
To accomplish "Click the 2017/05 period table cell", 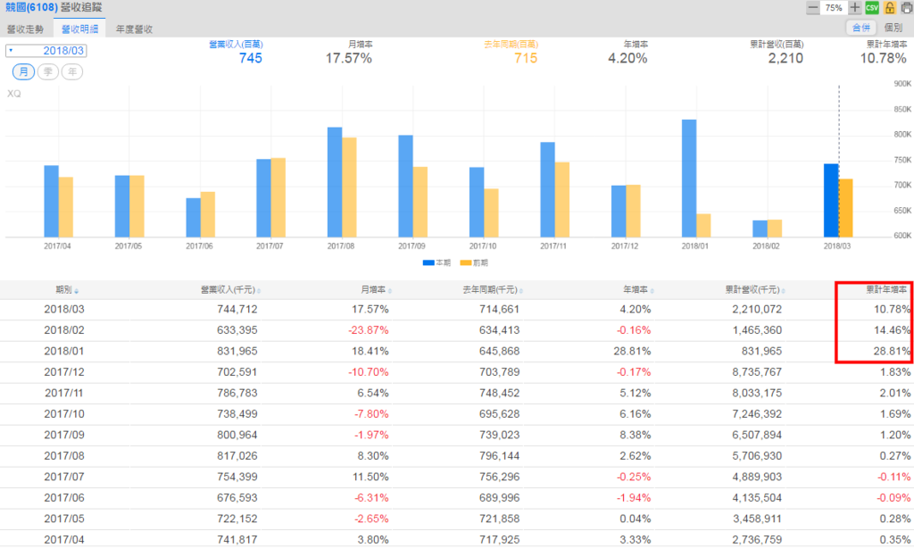I will point(64,519).
